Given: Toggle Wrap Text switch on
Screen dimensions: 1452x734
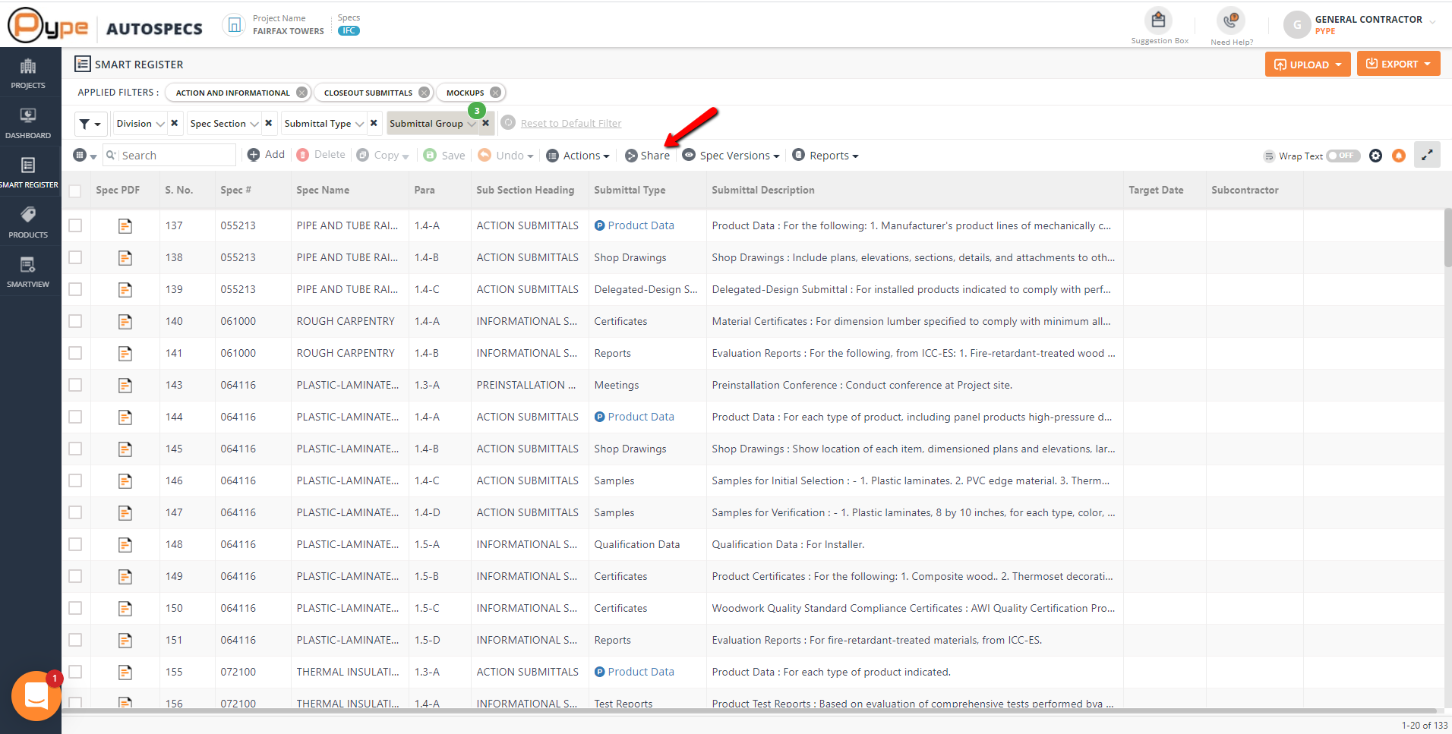Looking at the screenshot, I should coord(1343,156).
